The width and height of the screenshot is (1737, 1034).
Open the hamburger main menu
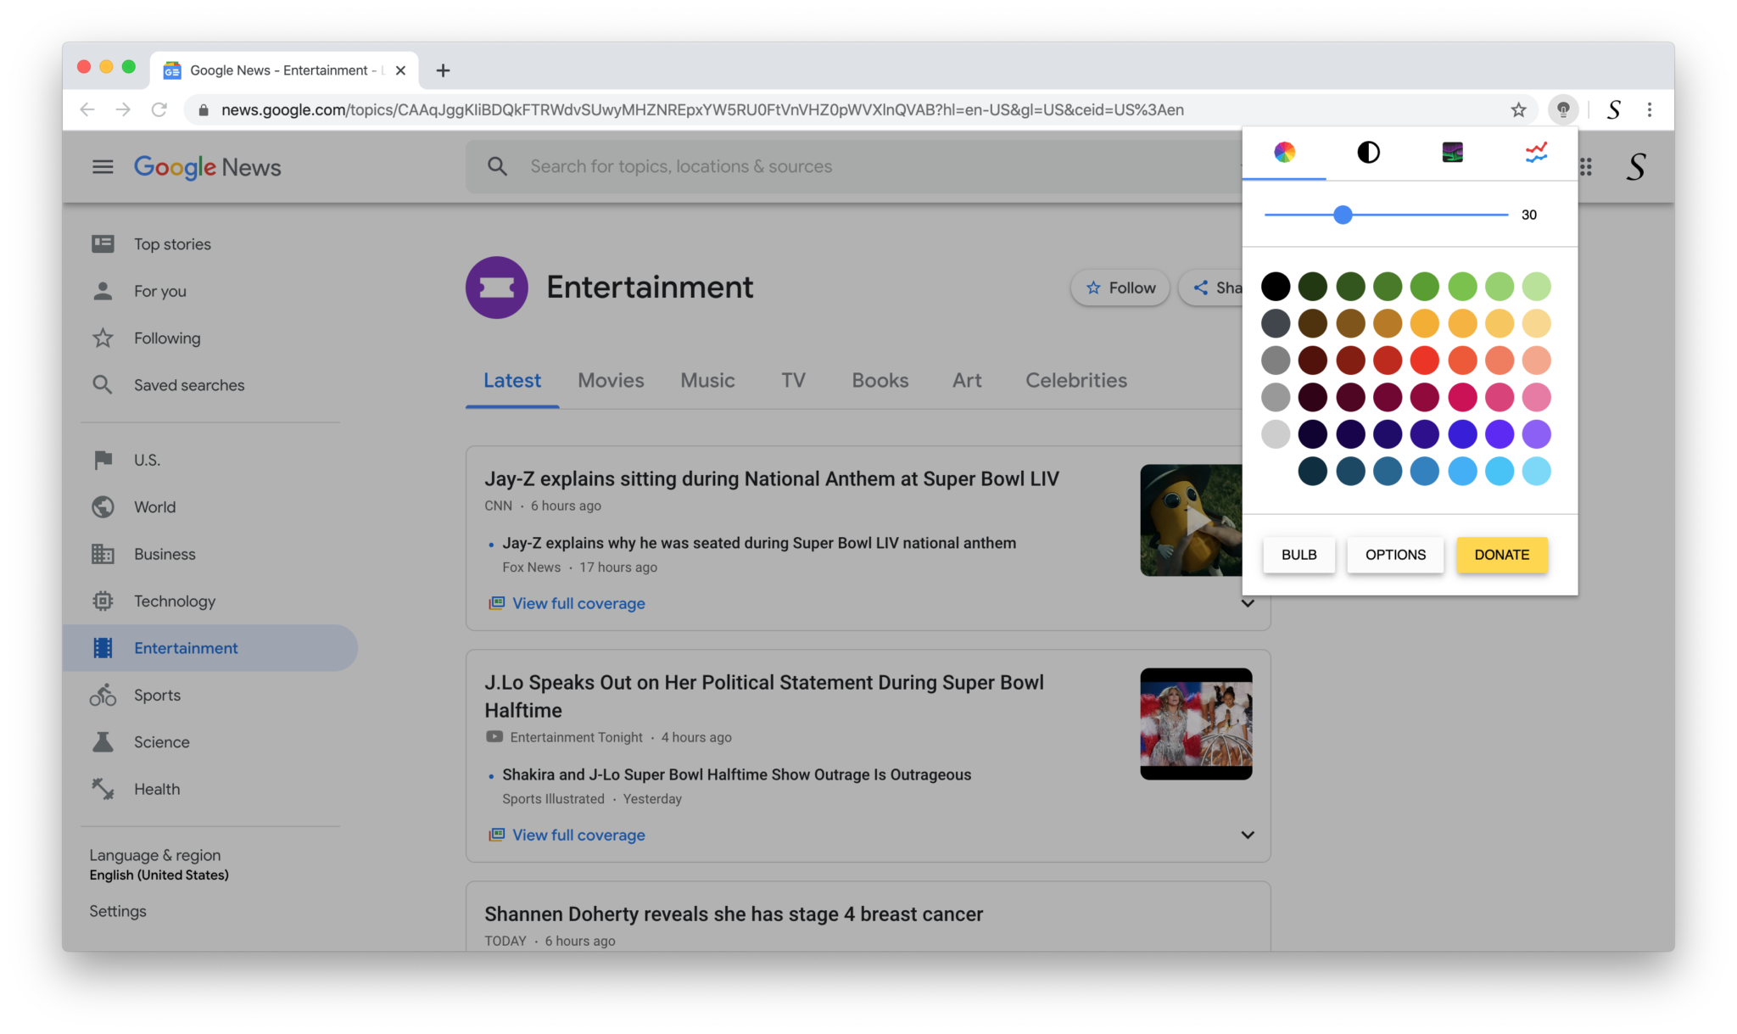[103, 167]
